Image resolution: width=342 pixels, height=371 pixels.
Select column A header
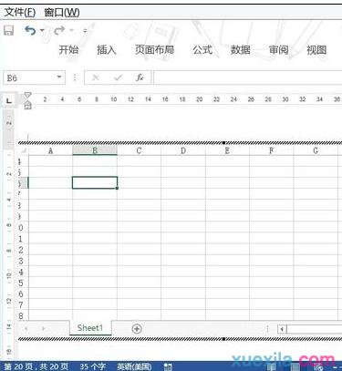tap(50, 150)
